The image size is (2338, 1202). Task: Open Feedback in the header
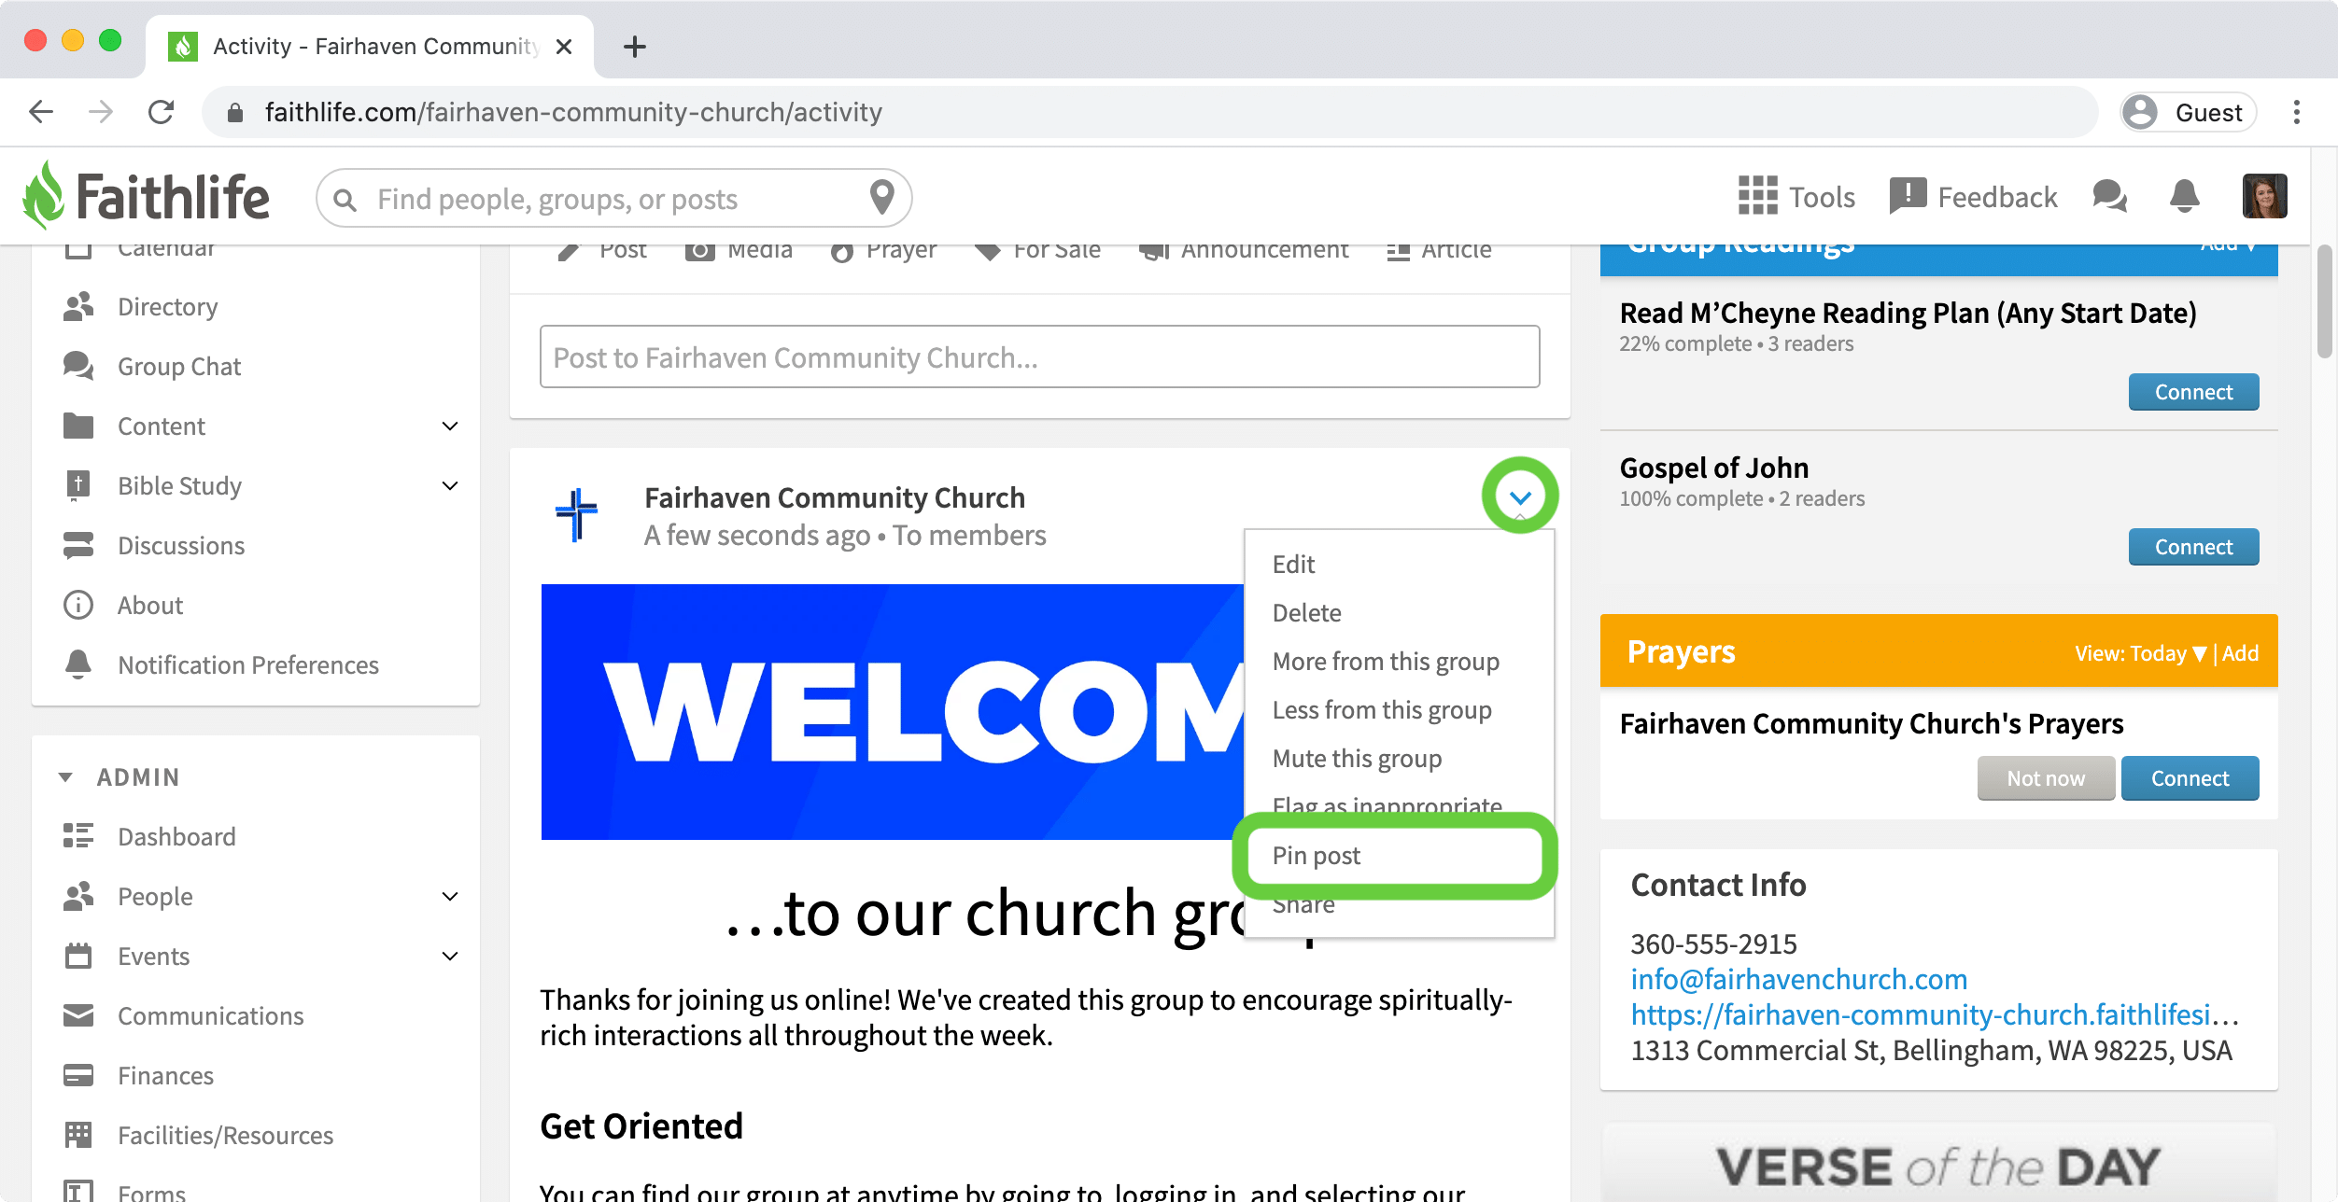click(1973, 197)
